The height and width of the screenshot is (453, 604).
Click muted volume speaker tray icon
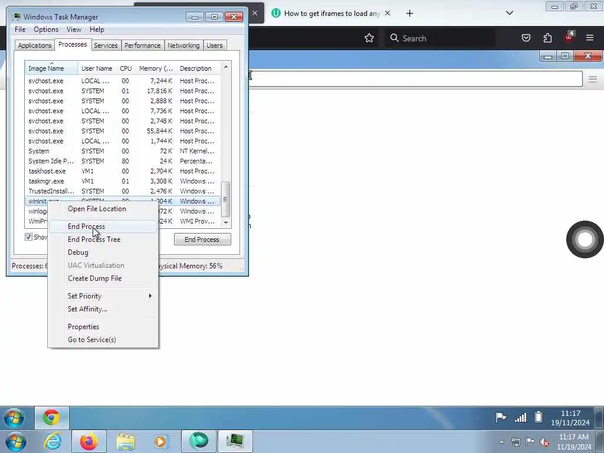(x=544, y=442)
